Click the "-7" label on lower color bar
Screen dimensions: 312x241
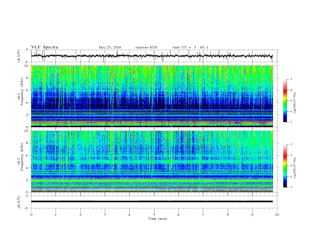291,187
